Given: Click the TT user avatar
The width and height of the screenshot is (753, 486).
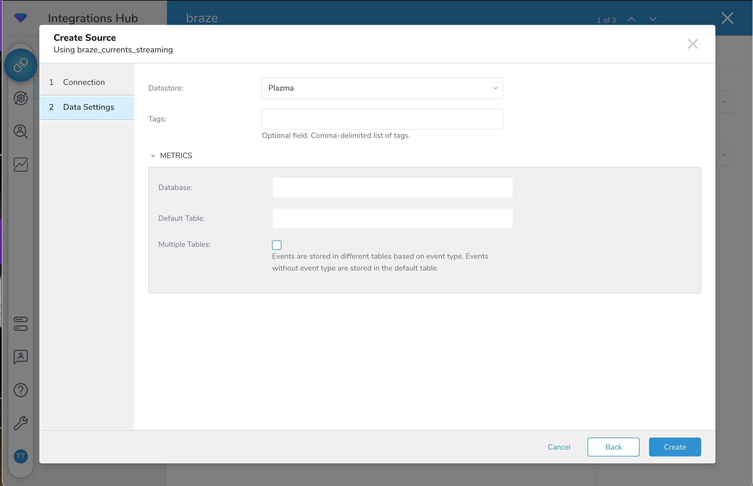Looking at the screenshot, I should (20, 456).
